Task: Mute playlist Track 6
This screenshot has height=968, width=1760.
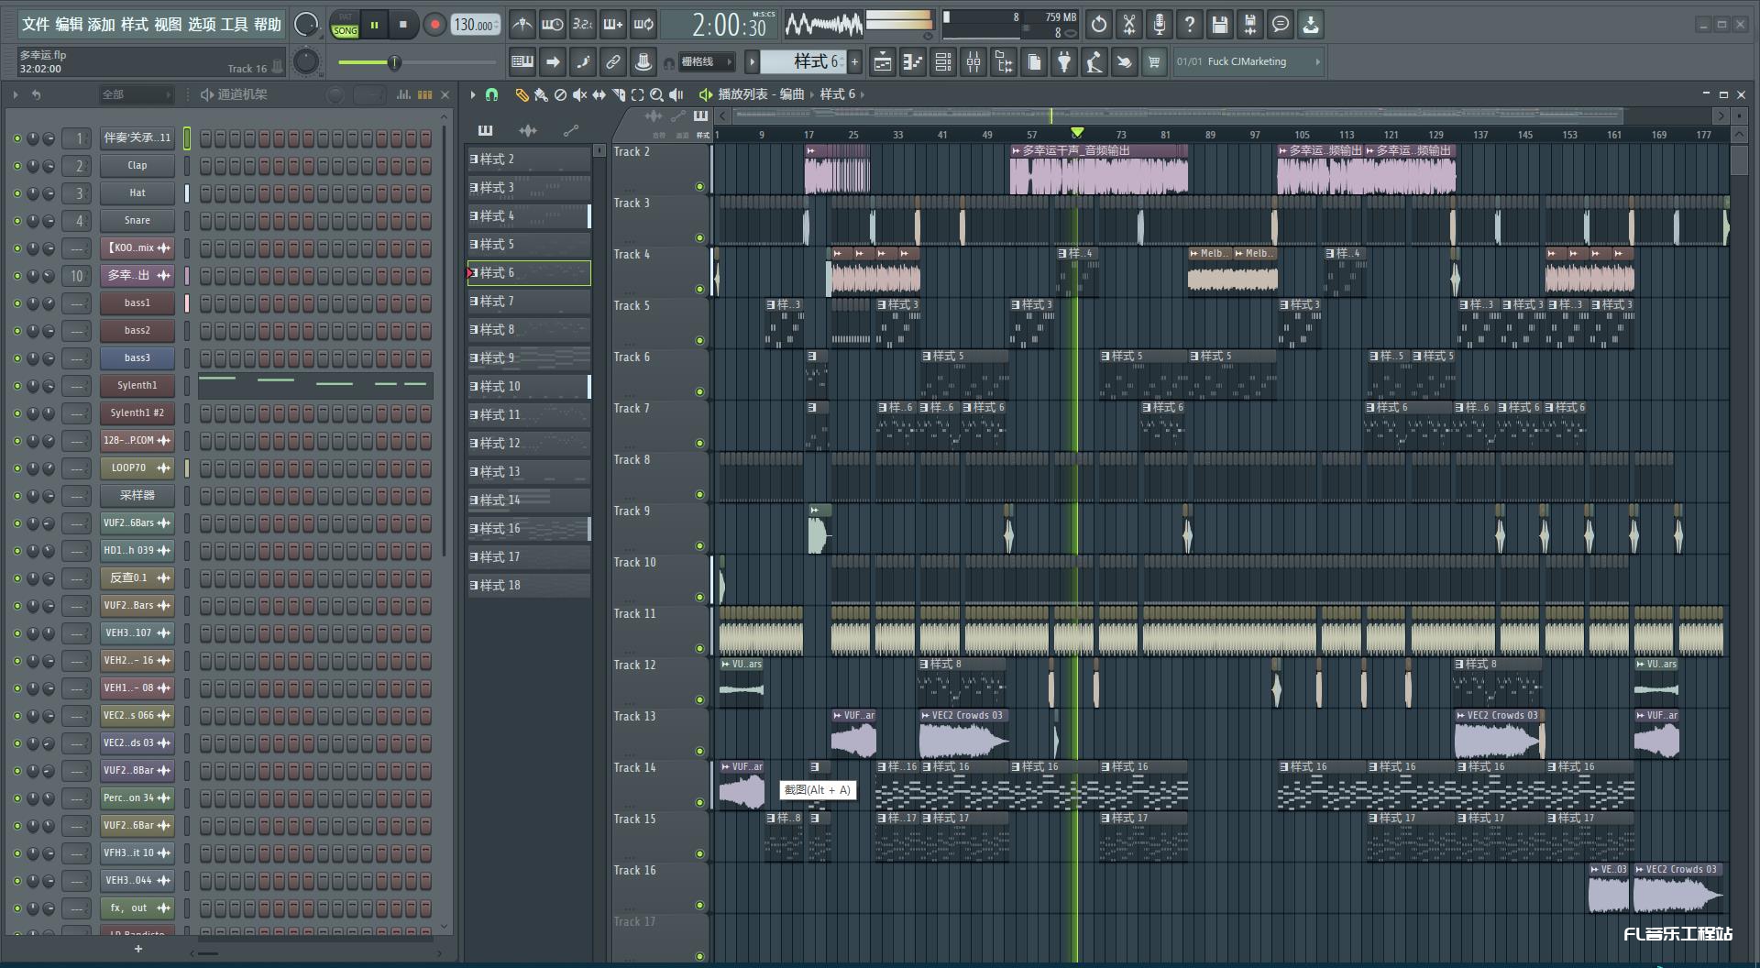Action: click(700, 392)
